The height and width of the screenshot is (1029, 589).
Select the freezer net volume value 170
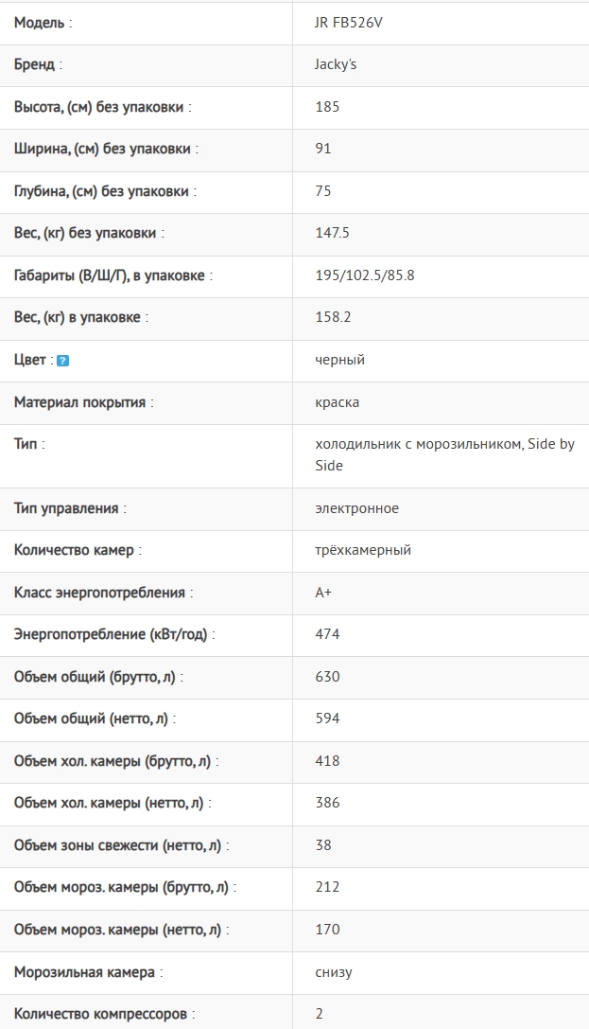327,930
